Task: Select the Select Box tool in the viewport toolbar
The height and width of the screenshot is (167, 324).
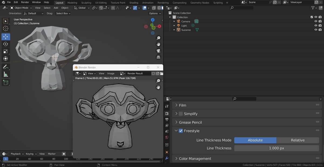Action: (x=6, y=21)
